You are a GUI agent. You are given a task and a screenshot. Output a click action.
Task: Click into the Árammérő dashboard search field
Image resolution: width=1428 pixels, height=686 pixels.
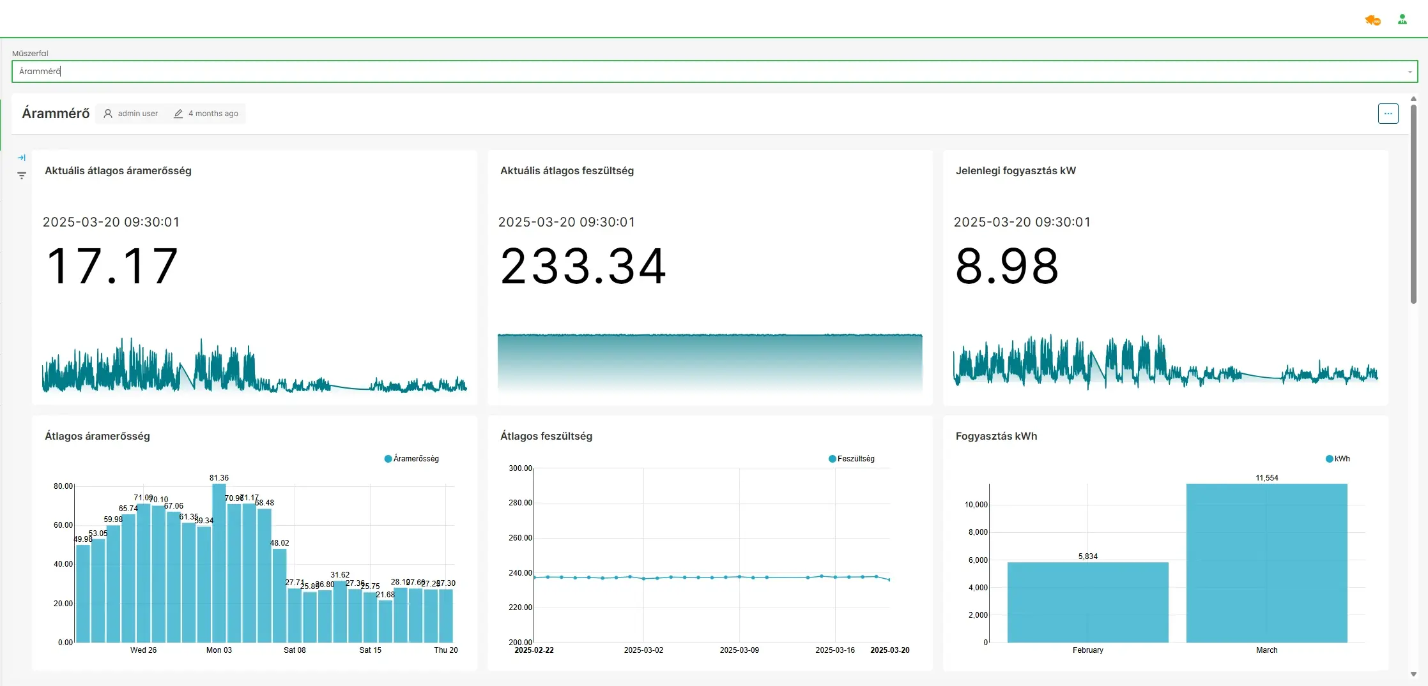[x=703, y=71]
